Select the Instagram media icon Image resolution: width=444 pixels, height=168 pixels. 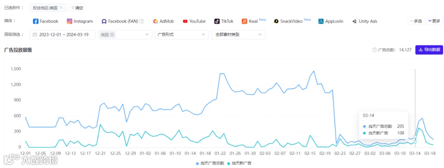[x=69, y=21]
